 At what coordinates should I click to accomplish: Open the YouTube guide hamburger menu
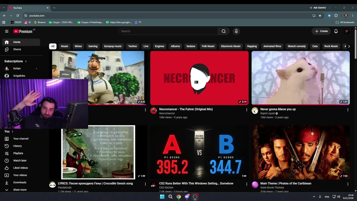7,31
